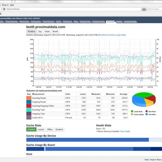
Task: Click the Outgoing Reads blue color swatch
Action: tap(29, 102)
